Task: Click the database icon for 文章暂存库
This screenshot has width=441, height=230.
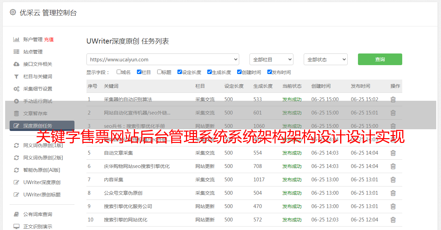Action: click(16, 113)
